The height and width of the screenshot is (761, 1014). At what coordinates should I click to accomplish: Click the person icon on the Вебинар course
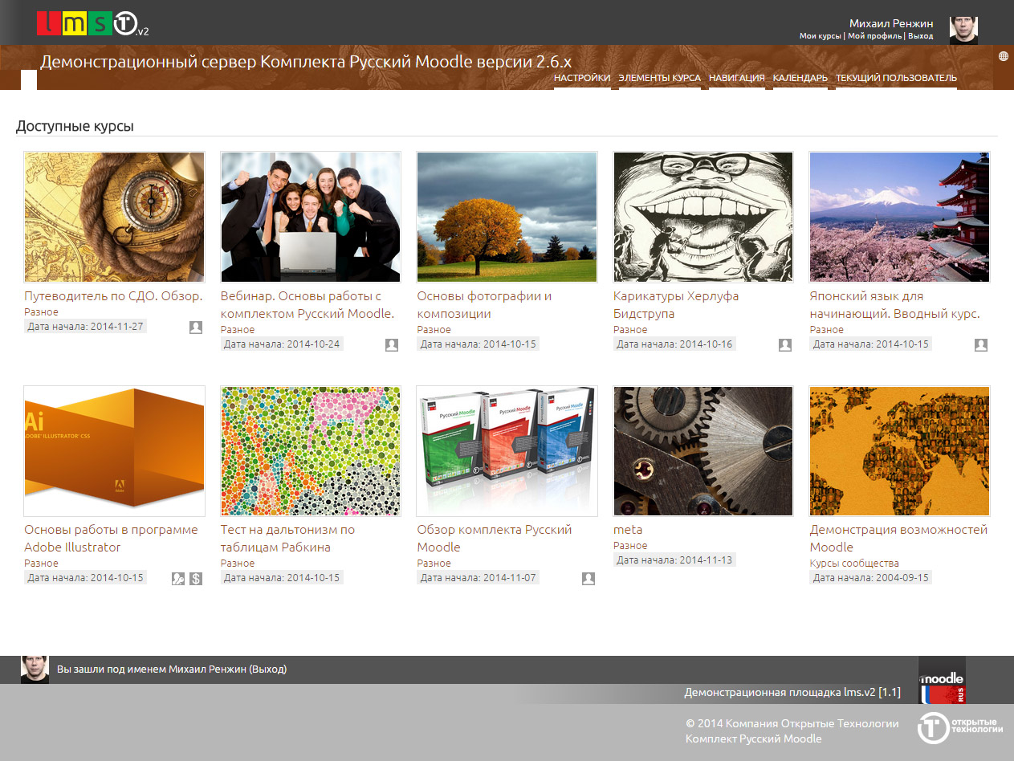(392, 344)
